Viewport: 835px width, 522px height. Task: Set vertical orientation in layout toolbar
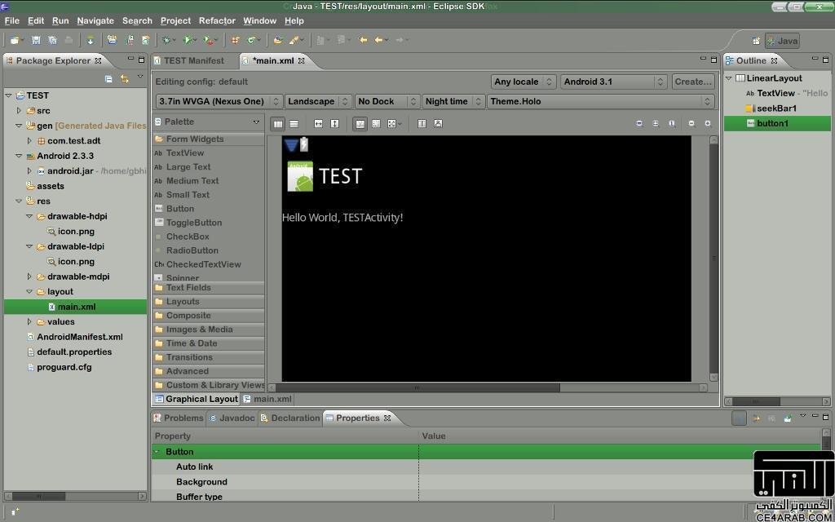pos(294,124)
